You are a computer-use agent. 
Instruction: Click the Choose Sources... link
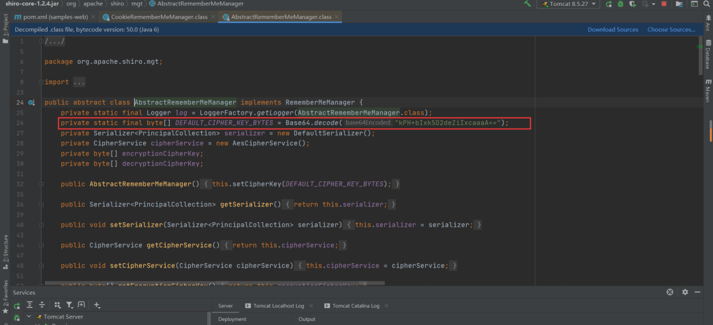[x=671, y=30]
